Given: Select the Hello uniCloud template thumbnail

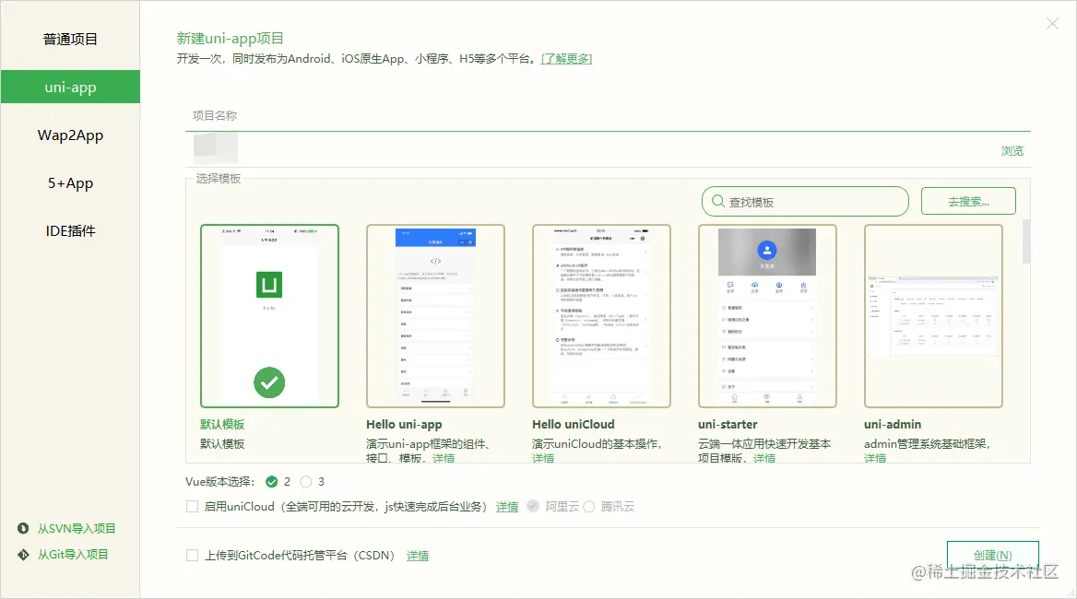Looking at the screenshot, I should 602,315.
